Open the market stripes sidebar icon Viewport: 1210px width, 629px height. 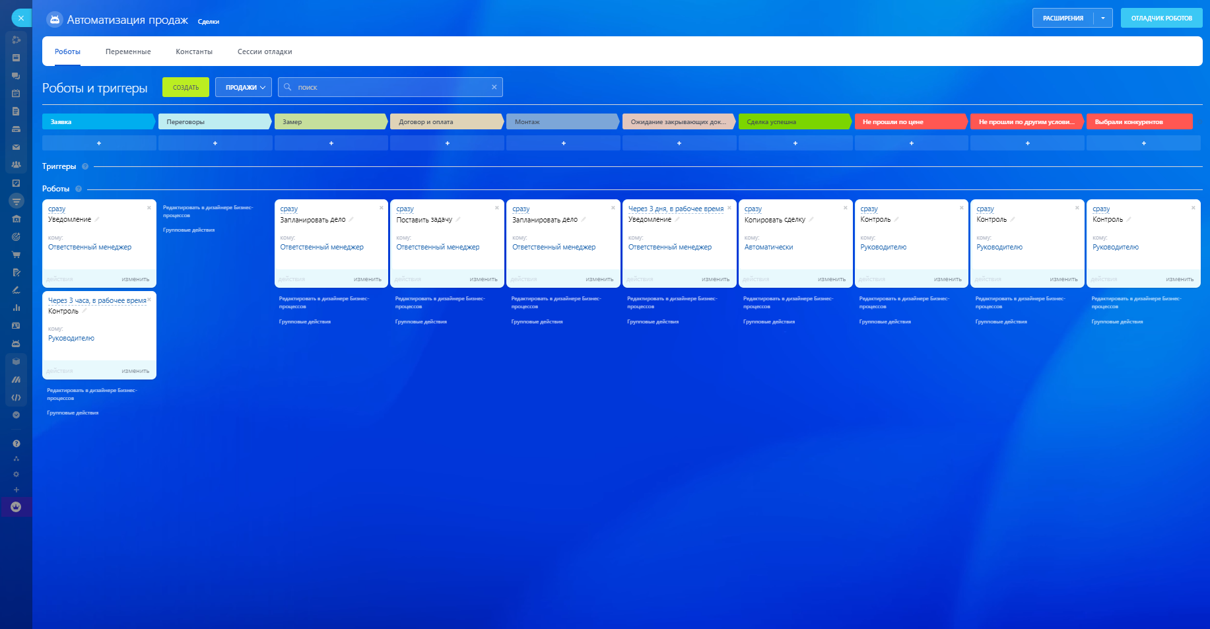tap(17, 380)
